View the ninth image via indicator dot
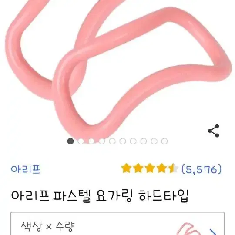235x235 pixels. [x=154, y=141]
